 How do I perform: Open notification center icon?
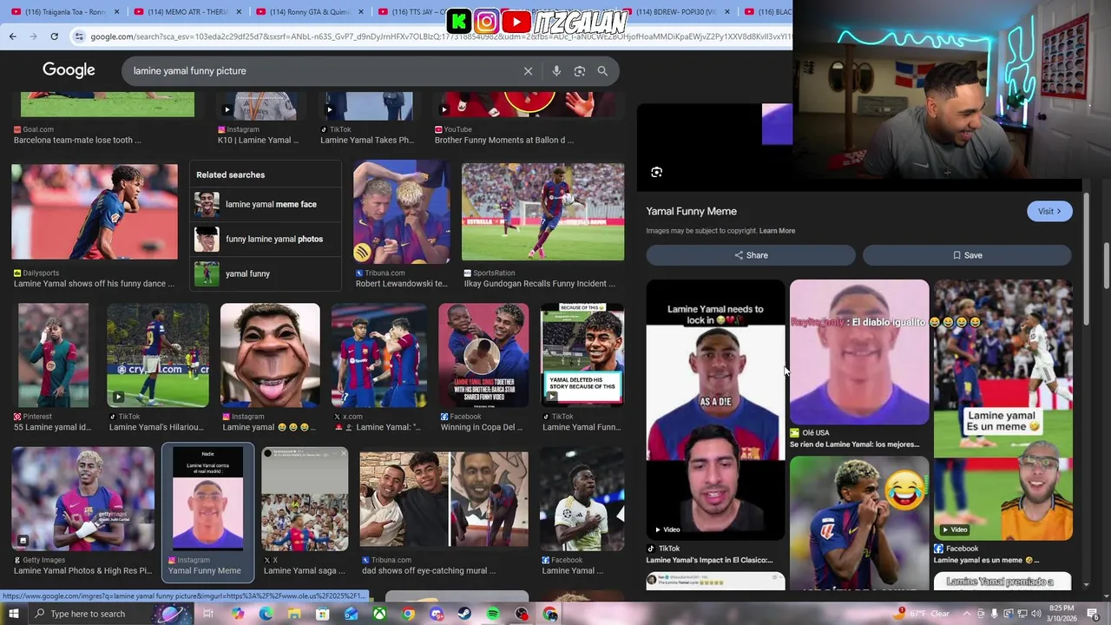pos(1094,614)
